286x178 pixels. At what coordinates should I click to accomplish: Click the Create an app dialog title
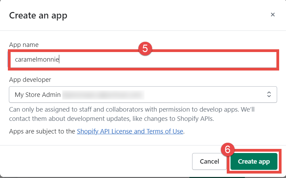38,15
